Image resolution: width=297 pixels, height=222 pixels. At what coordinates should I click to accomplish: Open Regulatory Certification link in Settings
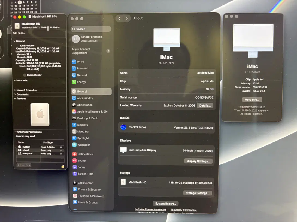(183, 210)
